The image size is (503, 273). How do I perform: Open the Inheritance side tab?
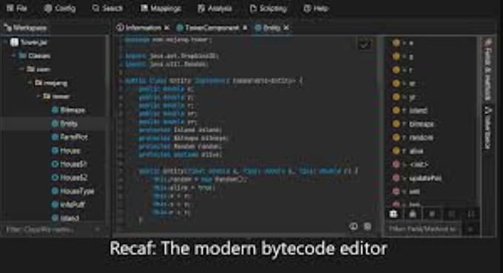click(x=487, y=128)
